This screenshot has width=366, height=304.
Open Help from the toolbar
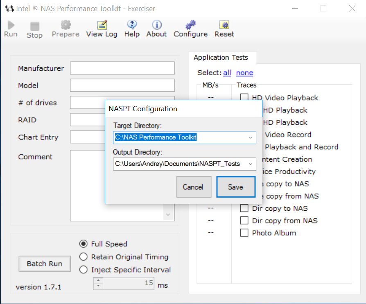coord(132,25)
